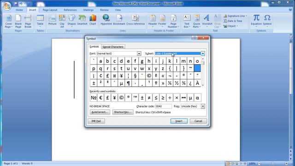Click zoom out minus button

click(x=260, y=164)
